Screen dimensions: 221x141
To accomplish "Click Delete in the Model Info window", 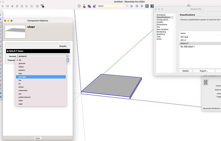I will [185, 71].
